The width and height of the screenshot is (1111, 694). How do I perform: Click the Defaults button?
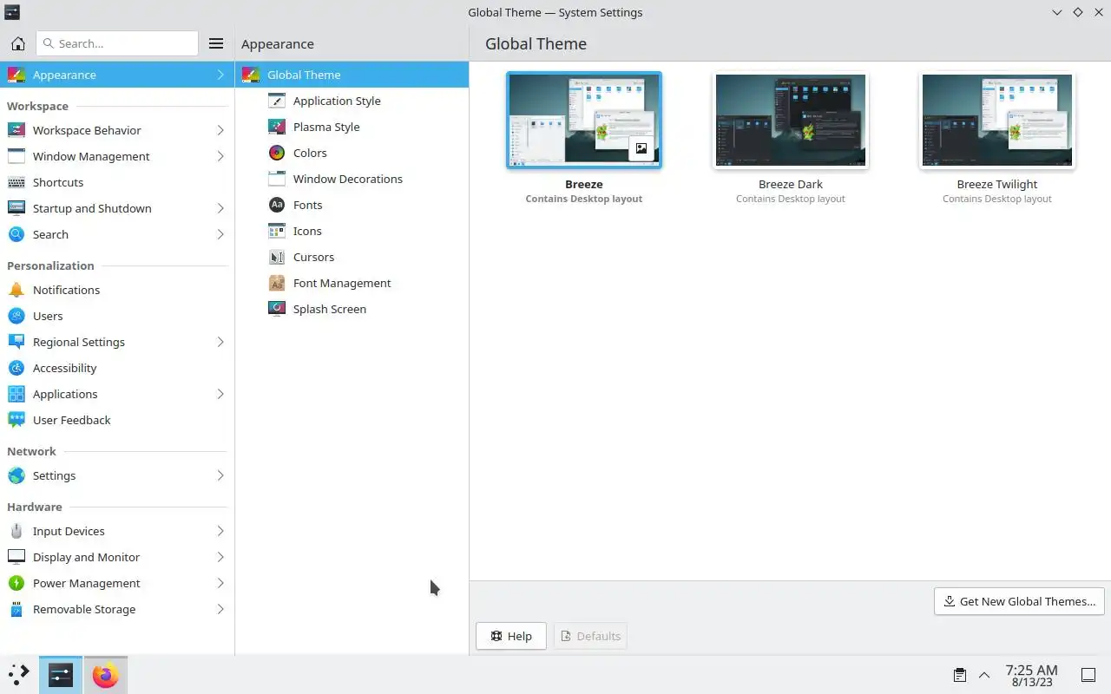(x=590, y=636)
